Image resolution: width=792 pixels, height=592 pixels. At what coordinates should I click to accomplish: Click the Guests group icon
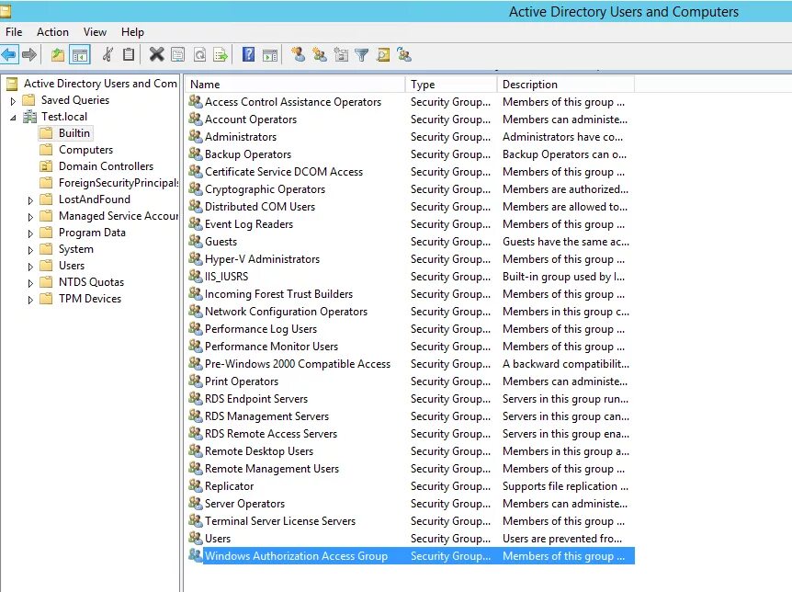(x=195, y=241)
